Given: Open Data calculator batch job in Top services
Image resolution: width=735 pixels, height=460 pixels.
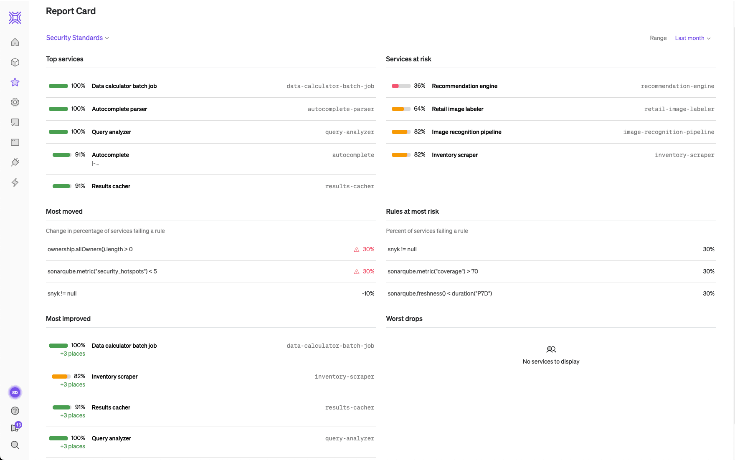Looking at the screenshot, I should 124,86.
